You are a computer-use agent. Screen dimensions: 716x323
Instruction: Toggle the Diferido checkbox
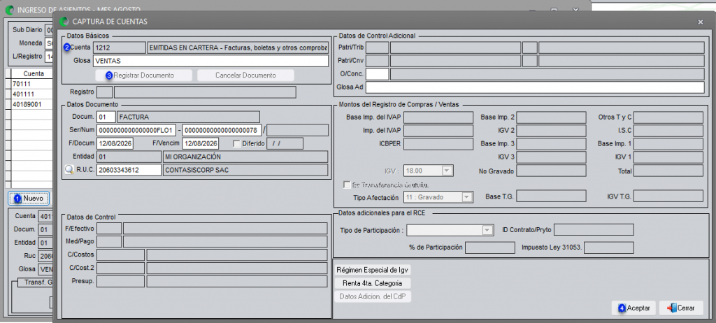pyautogui.click(x=236, y=143)
